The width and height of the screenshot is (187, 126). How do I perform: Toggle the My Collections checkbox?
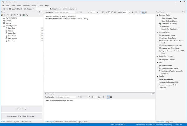tap(76, 9)
